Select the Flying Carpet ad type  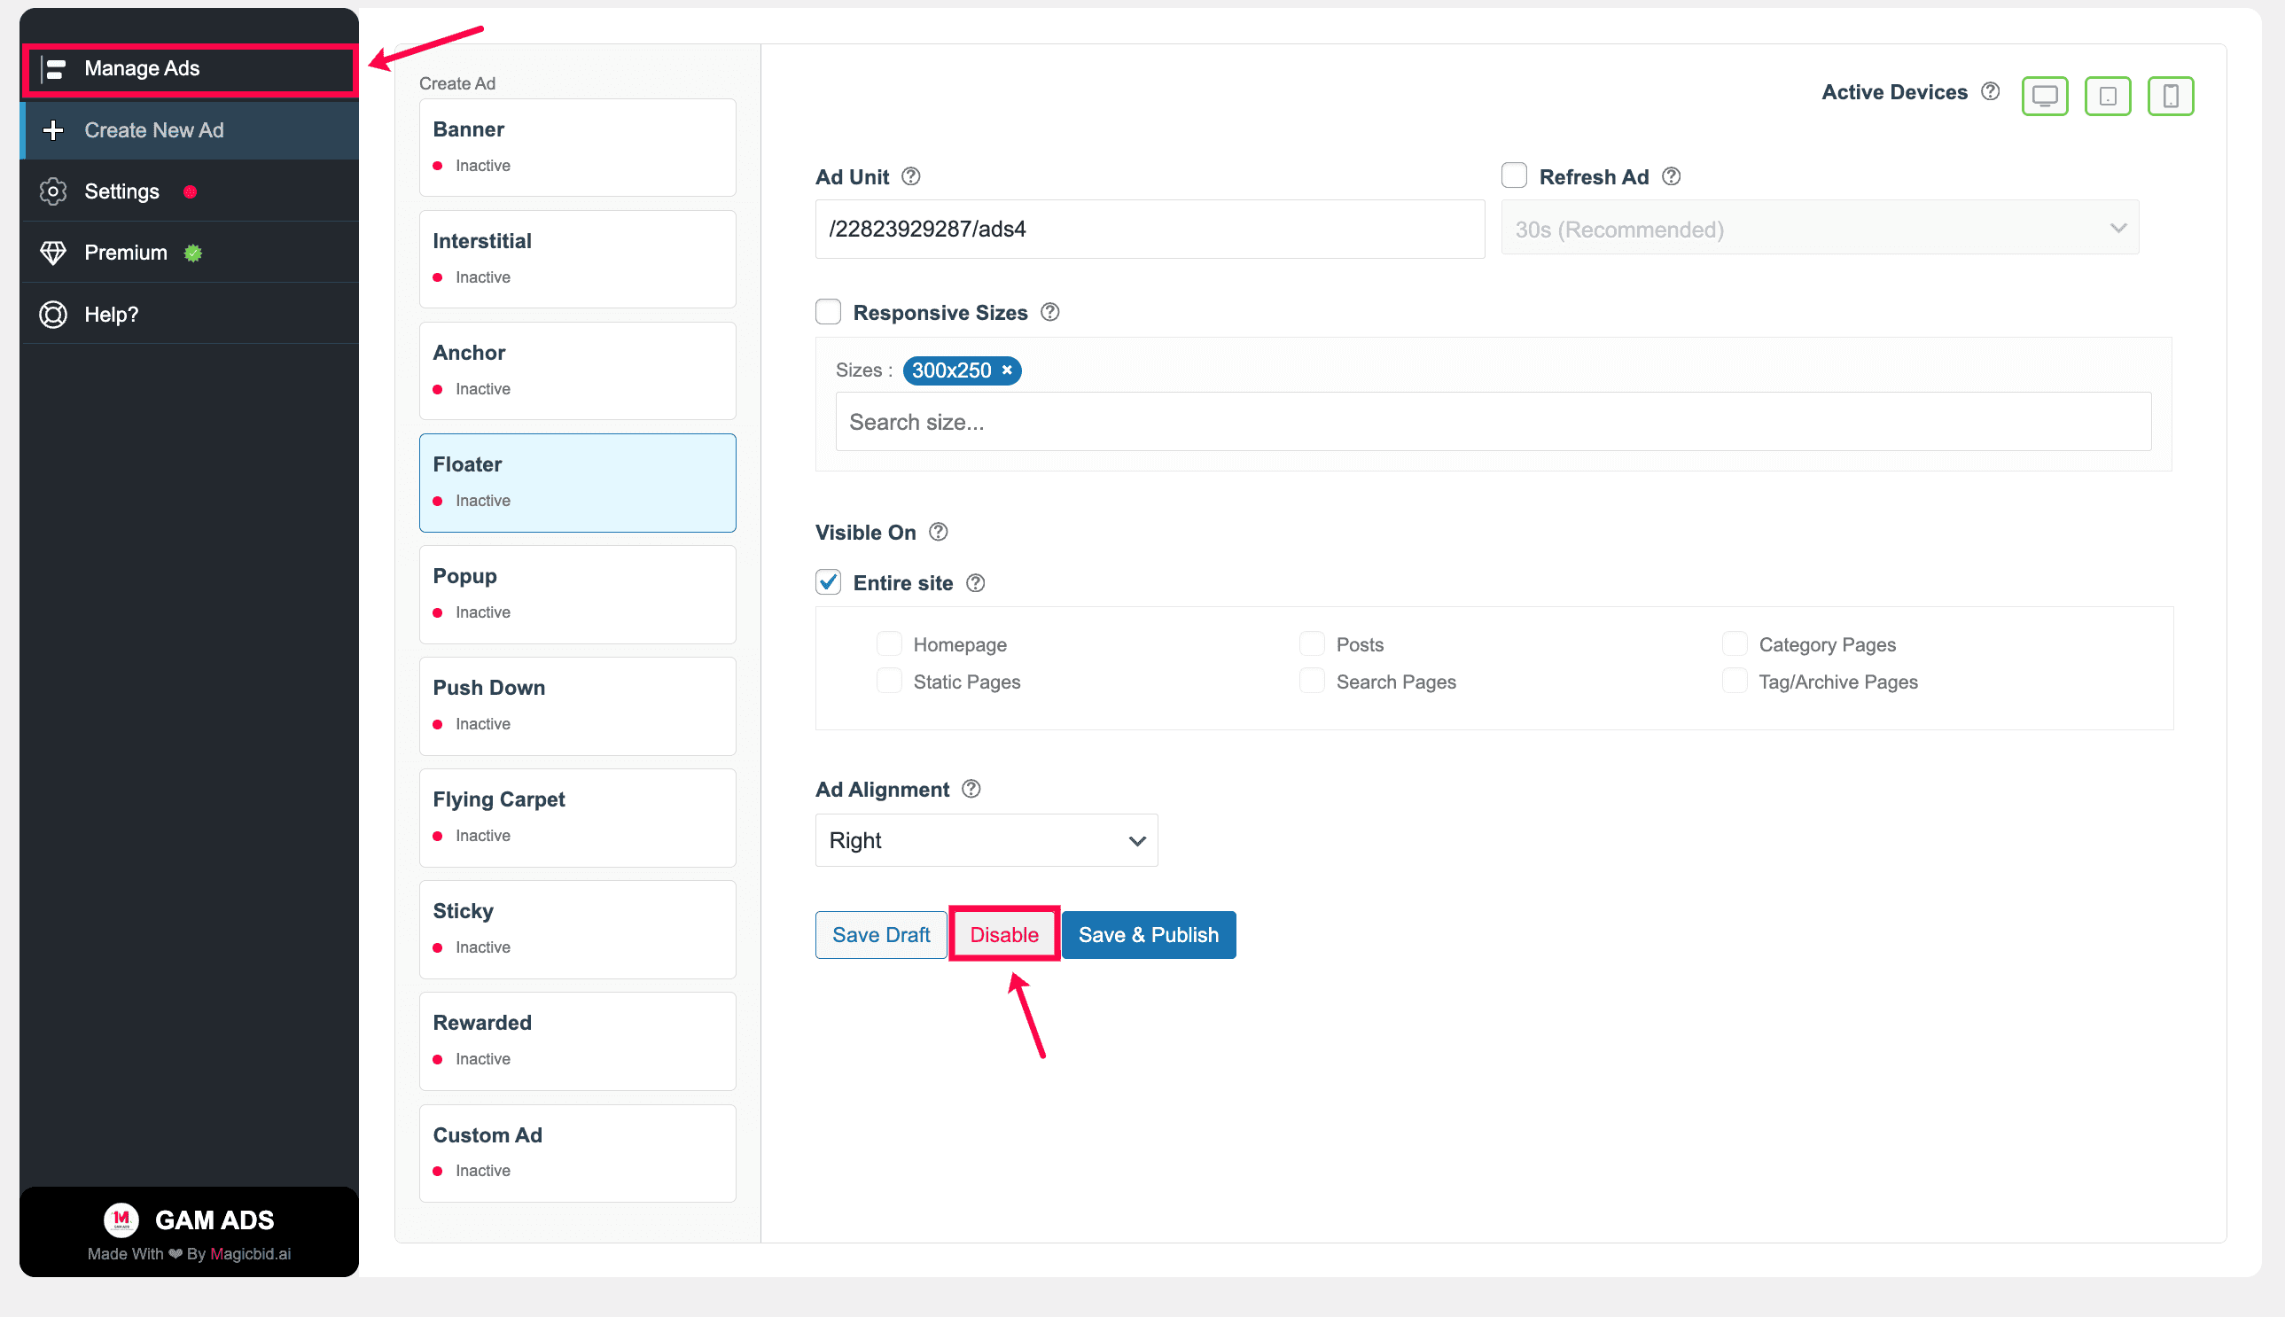pyautogui.click(x=577, y=818)
